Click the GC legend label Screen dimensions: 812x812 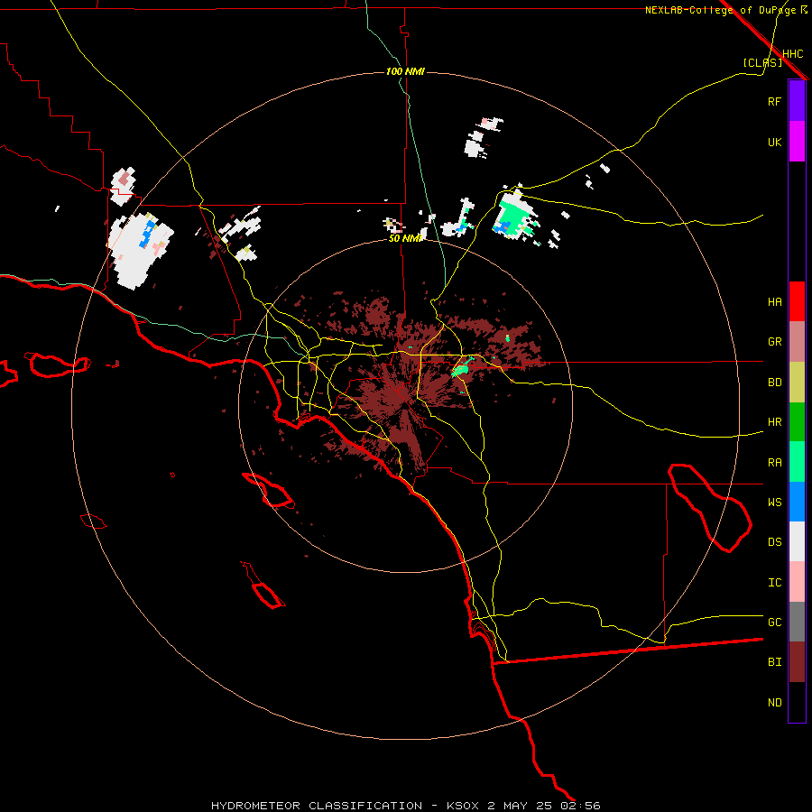774,622
